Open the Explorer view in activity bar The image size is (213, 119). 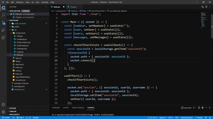3,8
